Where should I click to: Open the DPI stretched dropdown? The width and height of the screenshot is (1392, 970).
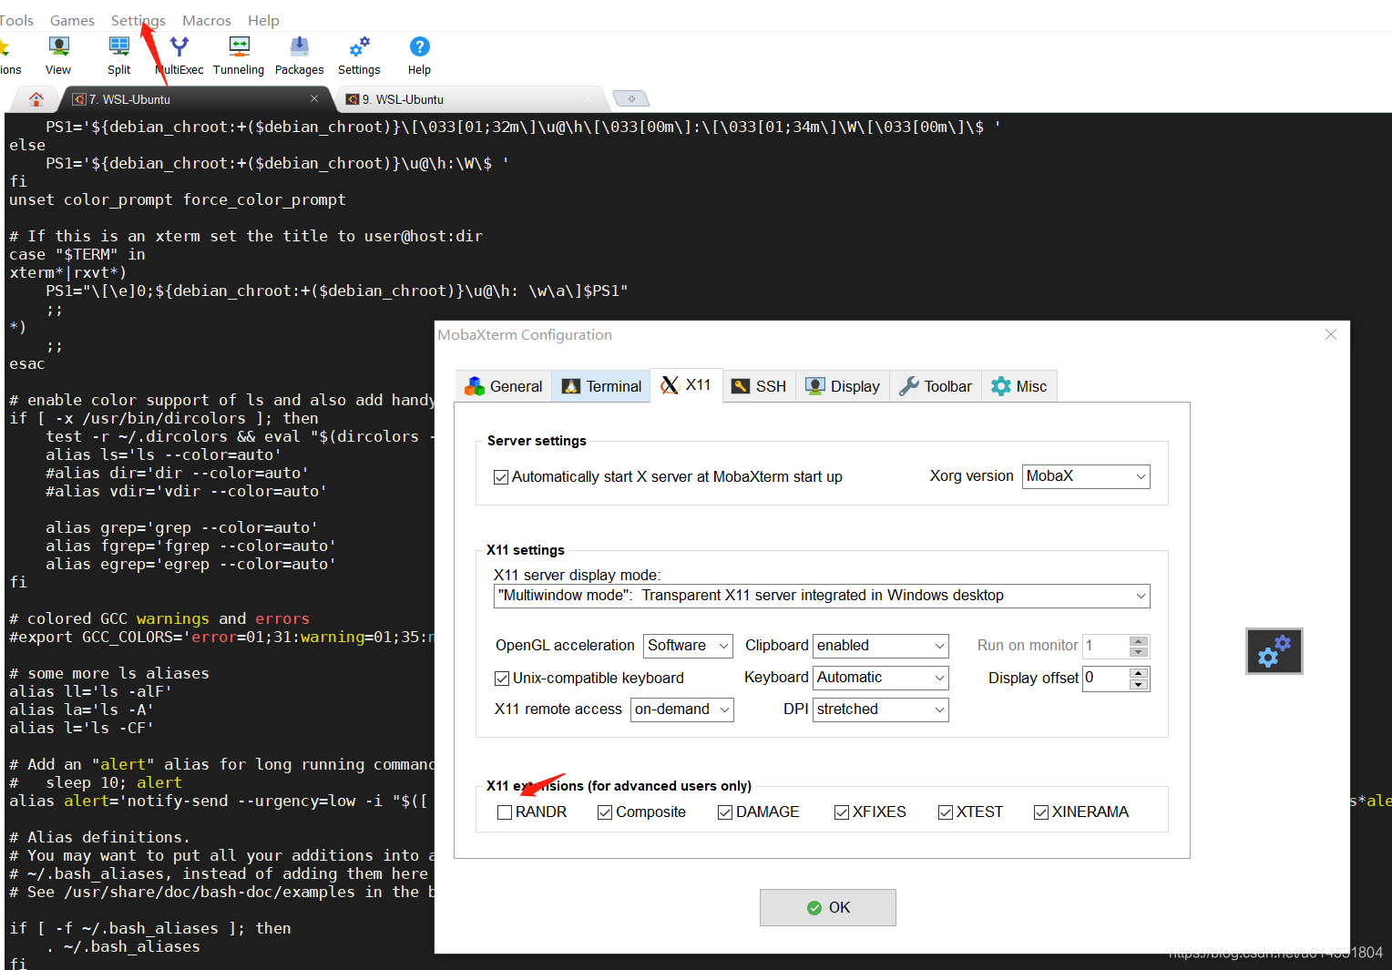tap(880, 710)
